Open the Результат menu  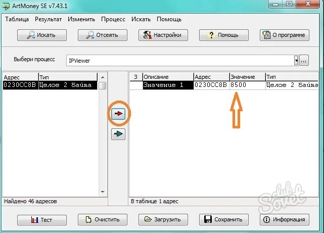[x=48, y=19]
